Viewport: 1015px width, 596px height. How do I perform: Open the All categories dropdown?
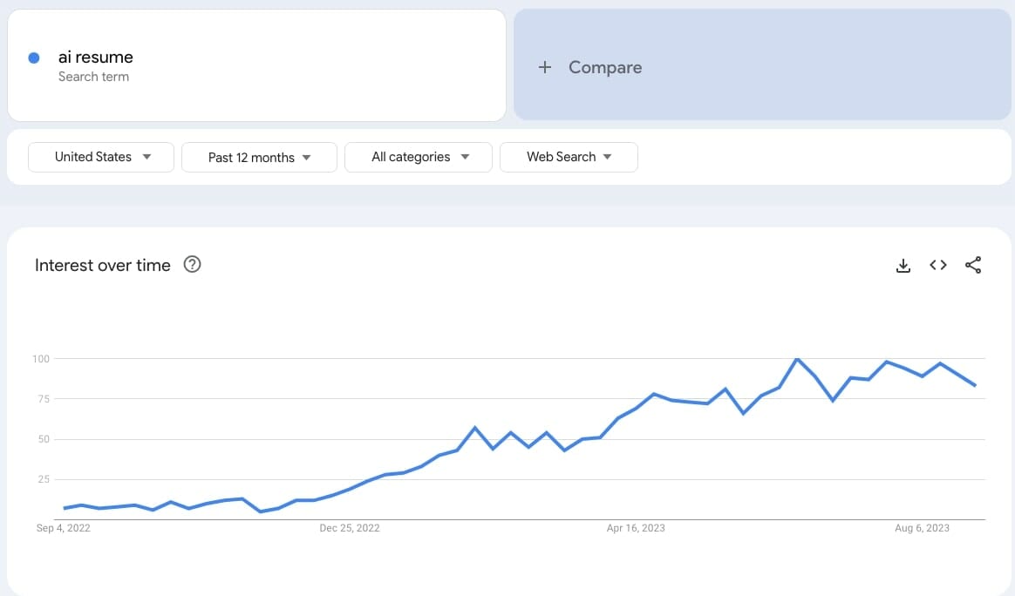pyautogui.click(x=419, y=157)
